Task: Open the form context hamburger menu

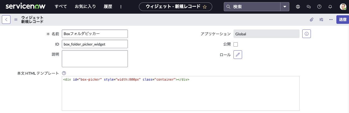Action: [16, 20]
